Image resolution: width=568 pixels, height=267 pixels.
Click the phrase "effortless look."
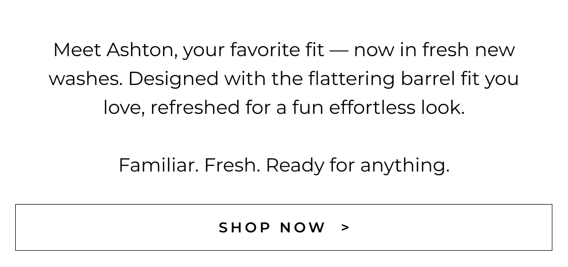click(397, 108)
